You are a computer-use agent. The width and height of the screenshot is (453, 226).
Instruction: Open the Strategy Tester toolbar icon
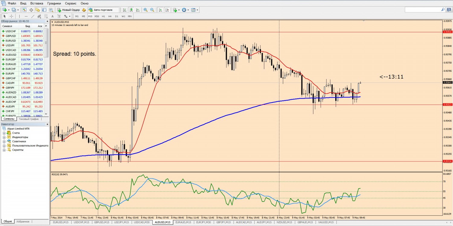pyautogui.click(x=51, y=10)
